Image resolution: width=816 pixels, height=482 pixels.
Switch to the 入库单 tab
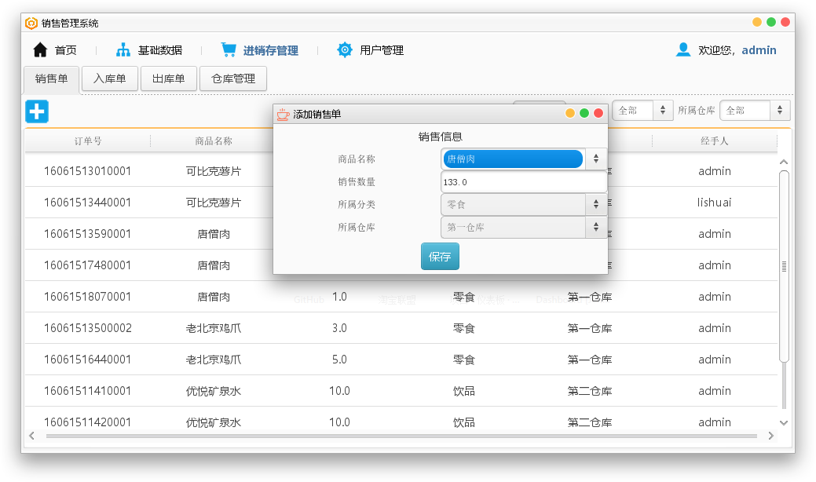(x=110, y=79)
